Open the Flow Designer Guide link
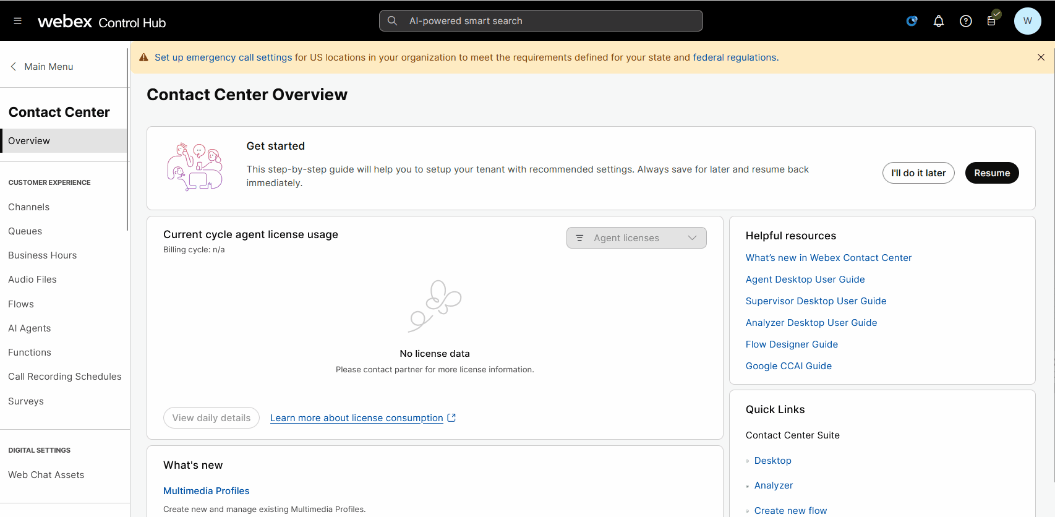The image size is (1055, 517). point(792,344)
